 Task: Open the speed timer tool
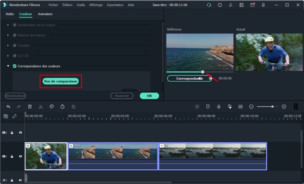62,106
